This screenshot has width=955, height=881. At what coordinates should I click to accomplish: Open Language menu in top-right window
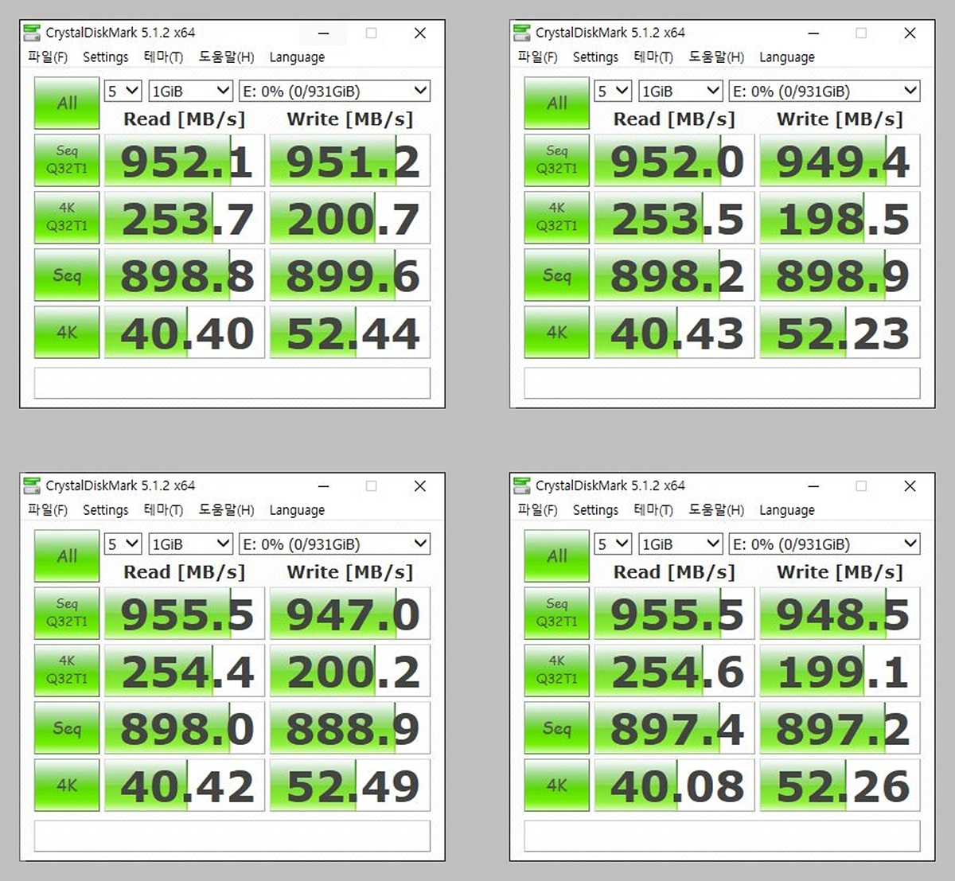[x=787, y=57]
